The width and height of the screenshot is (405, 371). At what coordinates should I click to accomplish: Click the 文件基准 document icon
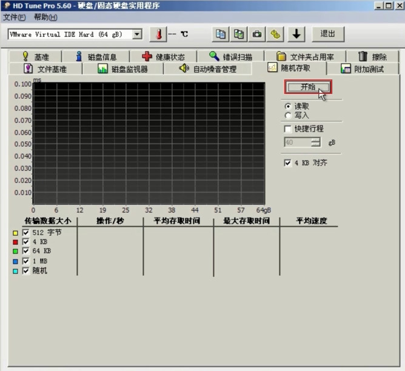(28, 69)
